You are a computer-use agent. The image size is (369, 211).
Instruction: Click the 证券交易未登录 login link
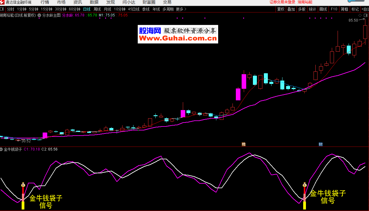(282, 2)
